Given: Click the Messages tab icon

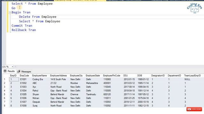Looking at the screenshot, I should pos(18,71).
